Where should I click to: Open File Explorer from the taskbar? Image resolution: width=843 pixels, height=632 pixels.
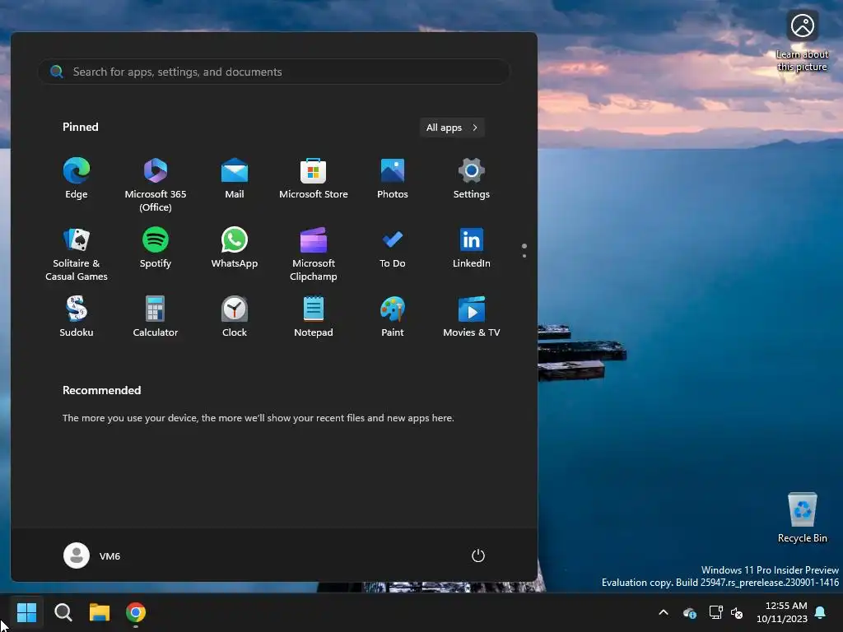click(100, 612)
